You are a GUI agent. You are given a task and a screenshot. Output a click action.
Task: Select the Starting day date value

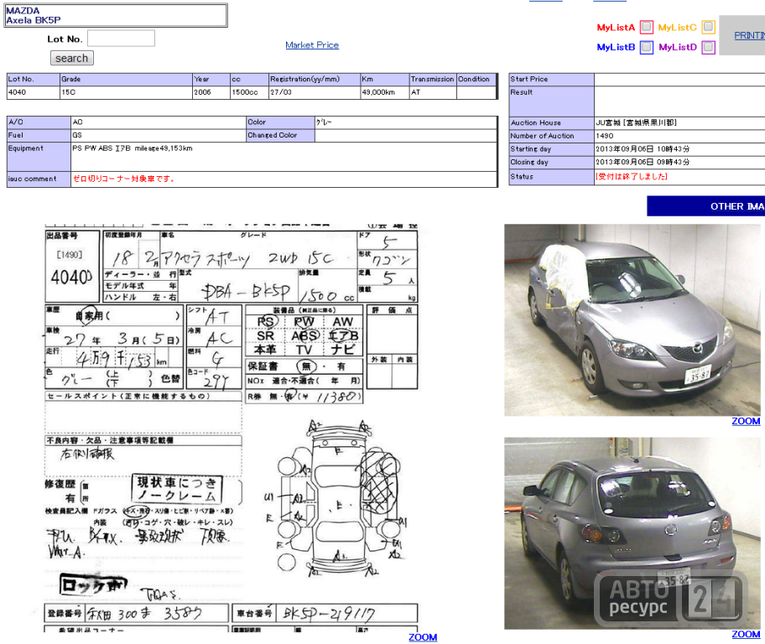pyautogui.click(x=643, y=148)
